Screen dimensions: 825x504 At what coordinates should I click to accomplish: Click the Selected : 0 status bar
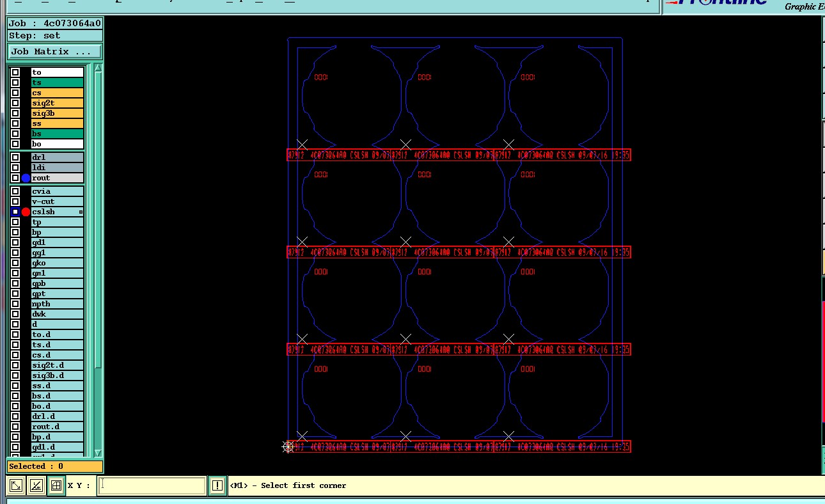pyautogui.click(x=55, y=466)
